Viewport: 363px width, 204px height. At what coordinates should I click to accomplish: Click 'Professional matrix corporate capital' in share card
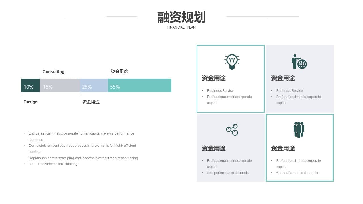coord(229,164)
